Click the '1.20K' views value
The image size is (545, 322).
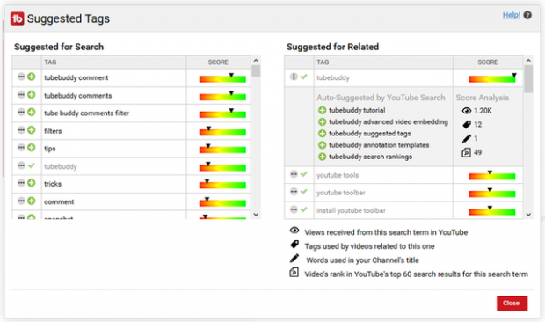pyautogui.click(x=483, y=111)
